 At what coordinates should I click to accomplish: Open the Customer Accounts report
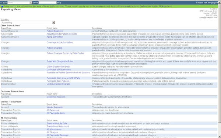56,97
